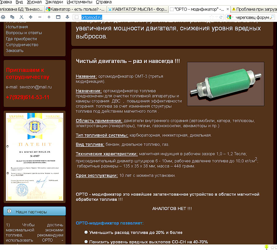Open the search engine selector dropdown
277x250 pixels.
230,17
